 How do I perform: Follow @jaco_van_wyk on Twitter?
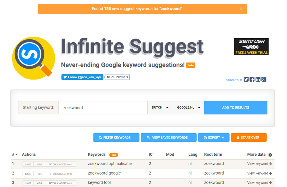pos(82,77)
